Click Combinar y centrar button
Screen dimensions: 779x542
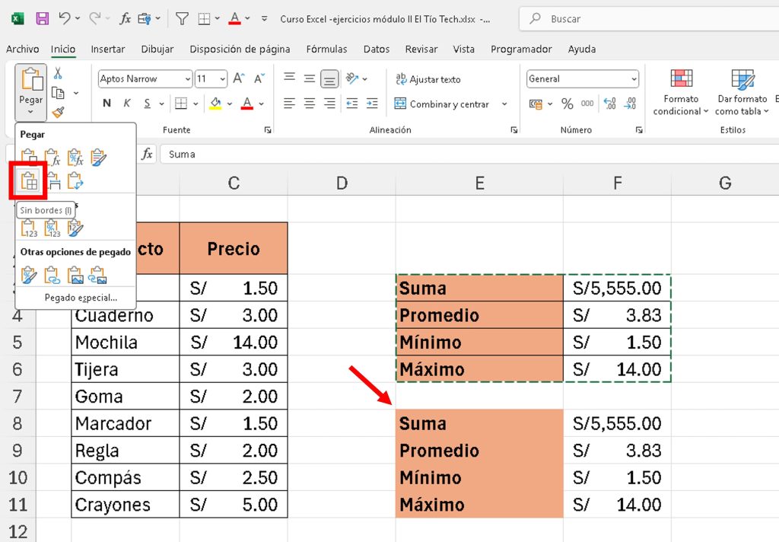coord(442,104)
